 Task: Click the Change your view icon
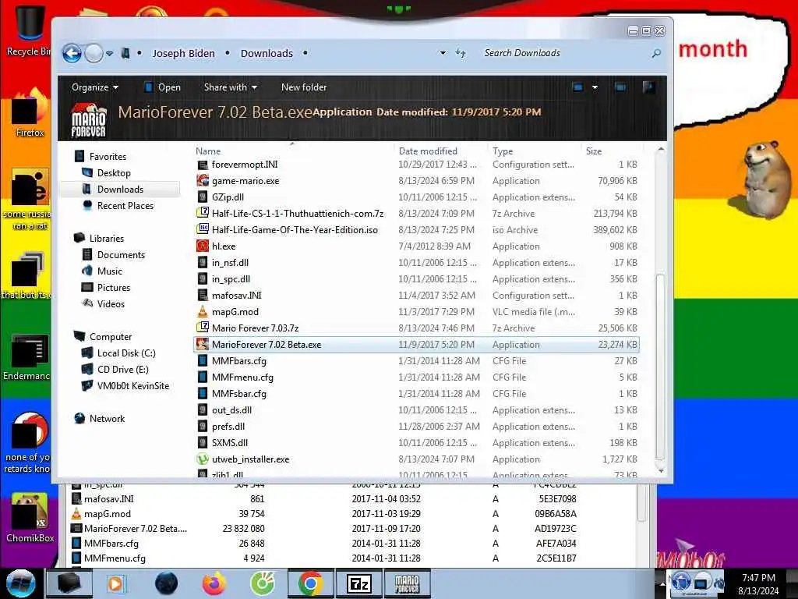click(578, 87)
